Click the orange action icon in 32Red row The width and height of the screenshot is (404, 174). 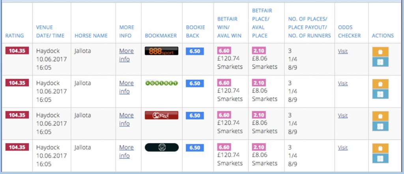(380, 116)
